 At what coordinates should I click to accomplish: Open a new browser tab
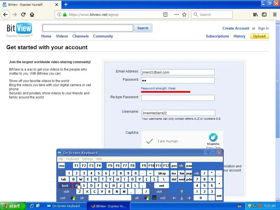click(x=66, y=4)
